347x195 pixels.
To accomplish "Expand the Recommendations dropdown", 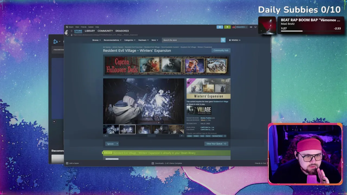I will click(x=113, y=40).
